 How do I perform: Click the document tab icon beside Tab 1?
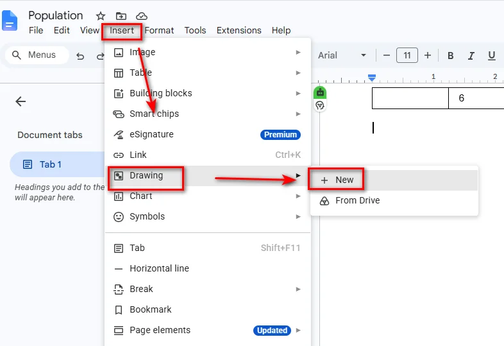tap(28, 164)
